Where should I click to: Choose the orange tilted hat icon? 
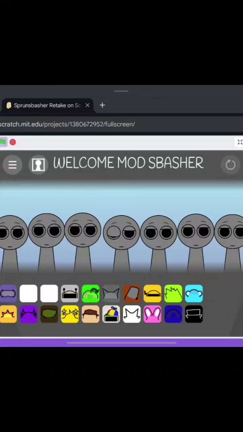tap(132, 293)
